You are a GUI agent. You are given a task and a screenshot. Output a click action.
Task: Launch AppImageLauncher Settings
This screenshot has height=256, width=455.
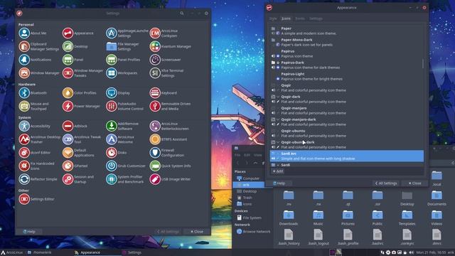[x=127, y=33]
